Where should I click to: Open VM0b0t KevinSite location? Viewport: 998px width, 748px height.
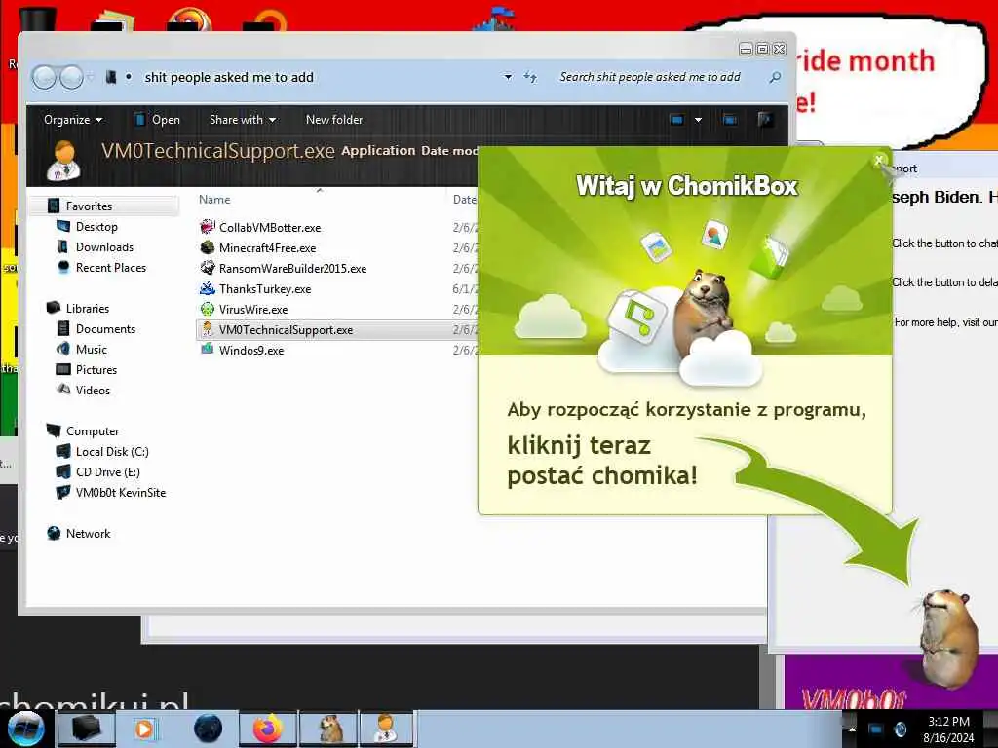[x=120, y=492]
